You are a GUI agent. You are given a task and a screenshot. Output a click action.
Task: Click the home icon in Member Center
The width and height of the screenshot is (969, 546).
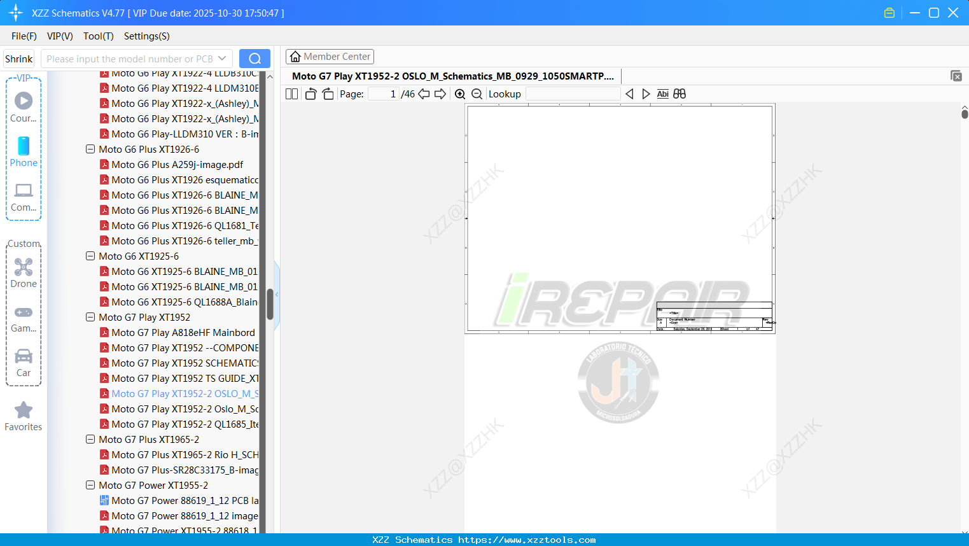(295, 57)
